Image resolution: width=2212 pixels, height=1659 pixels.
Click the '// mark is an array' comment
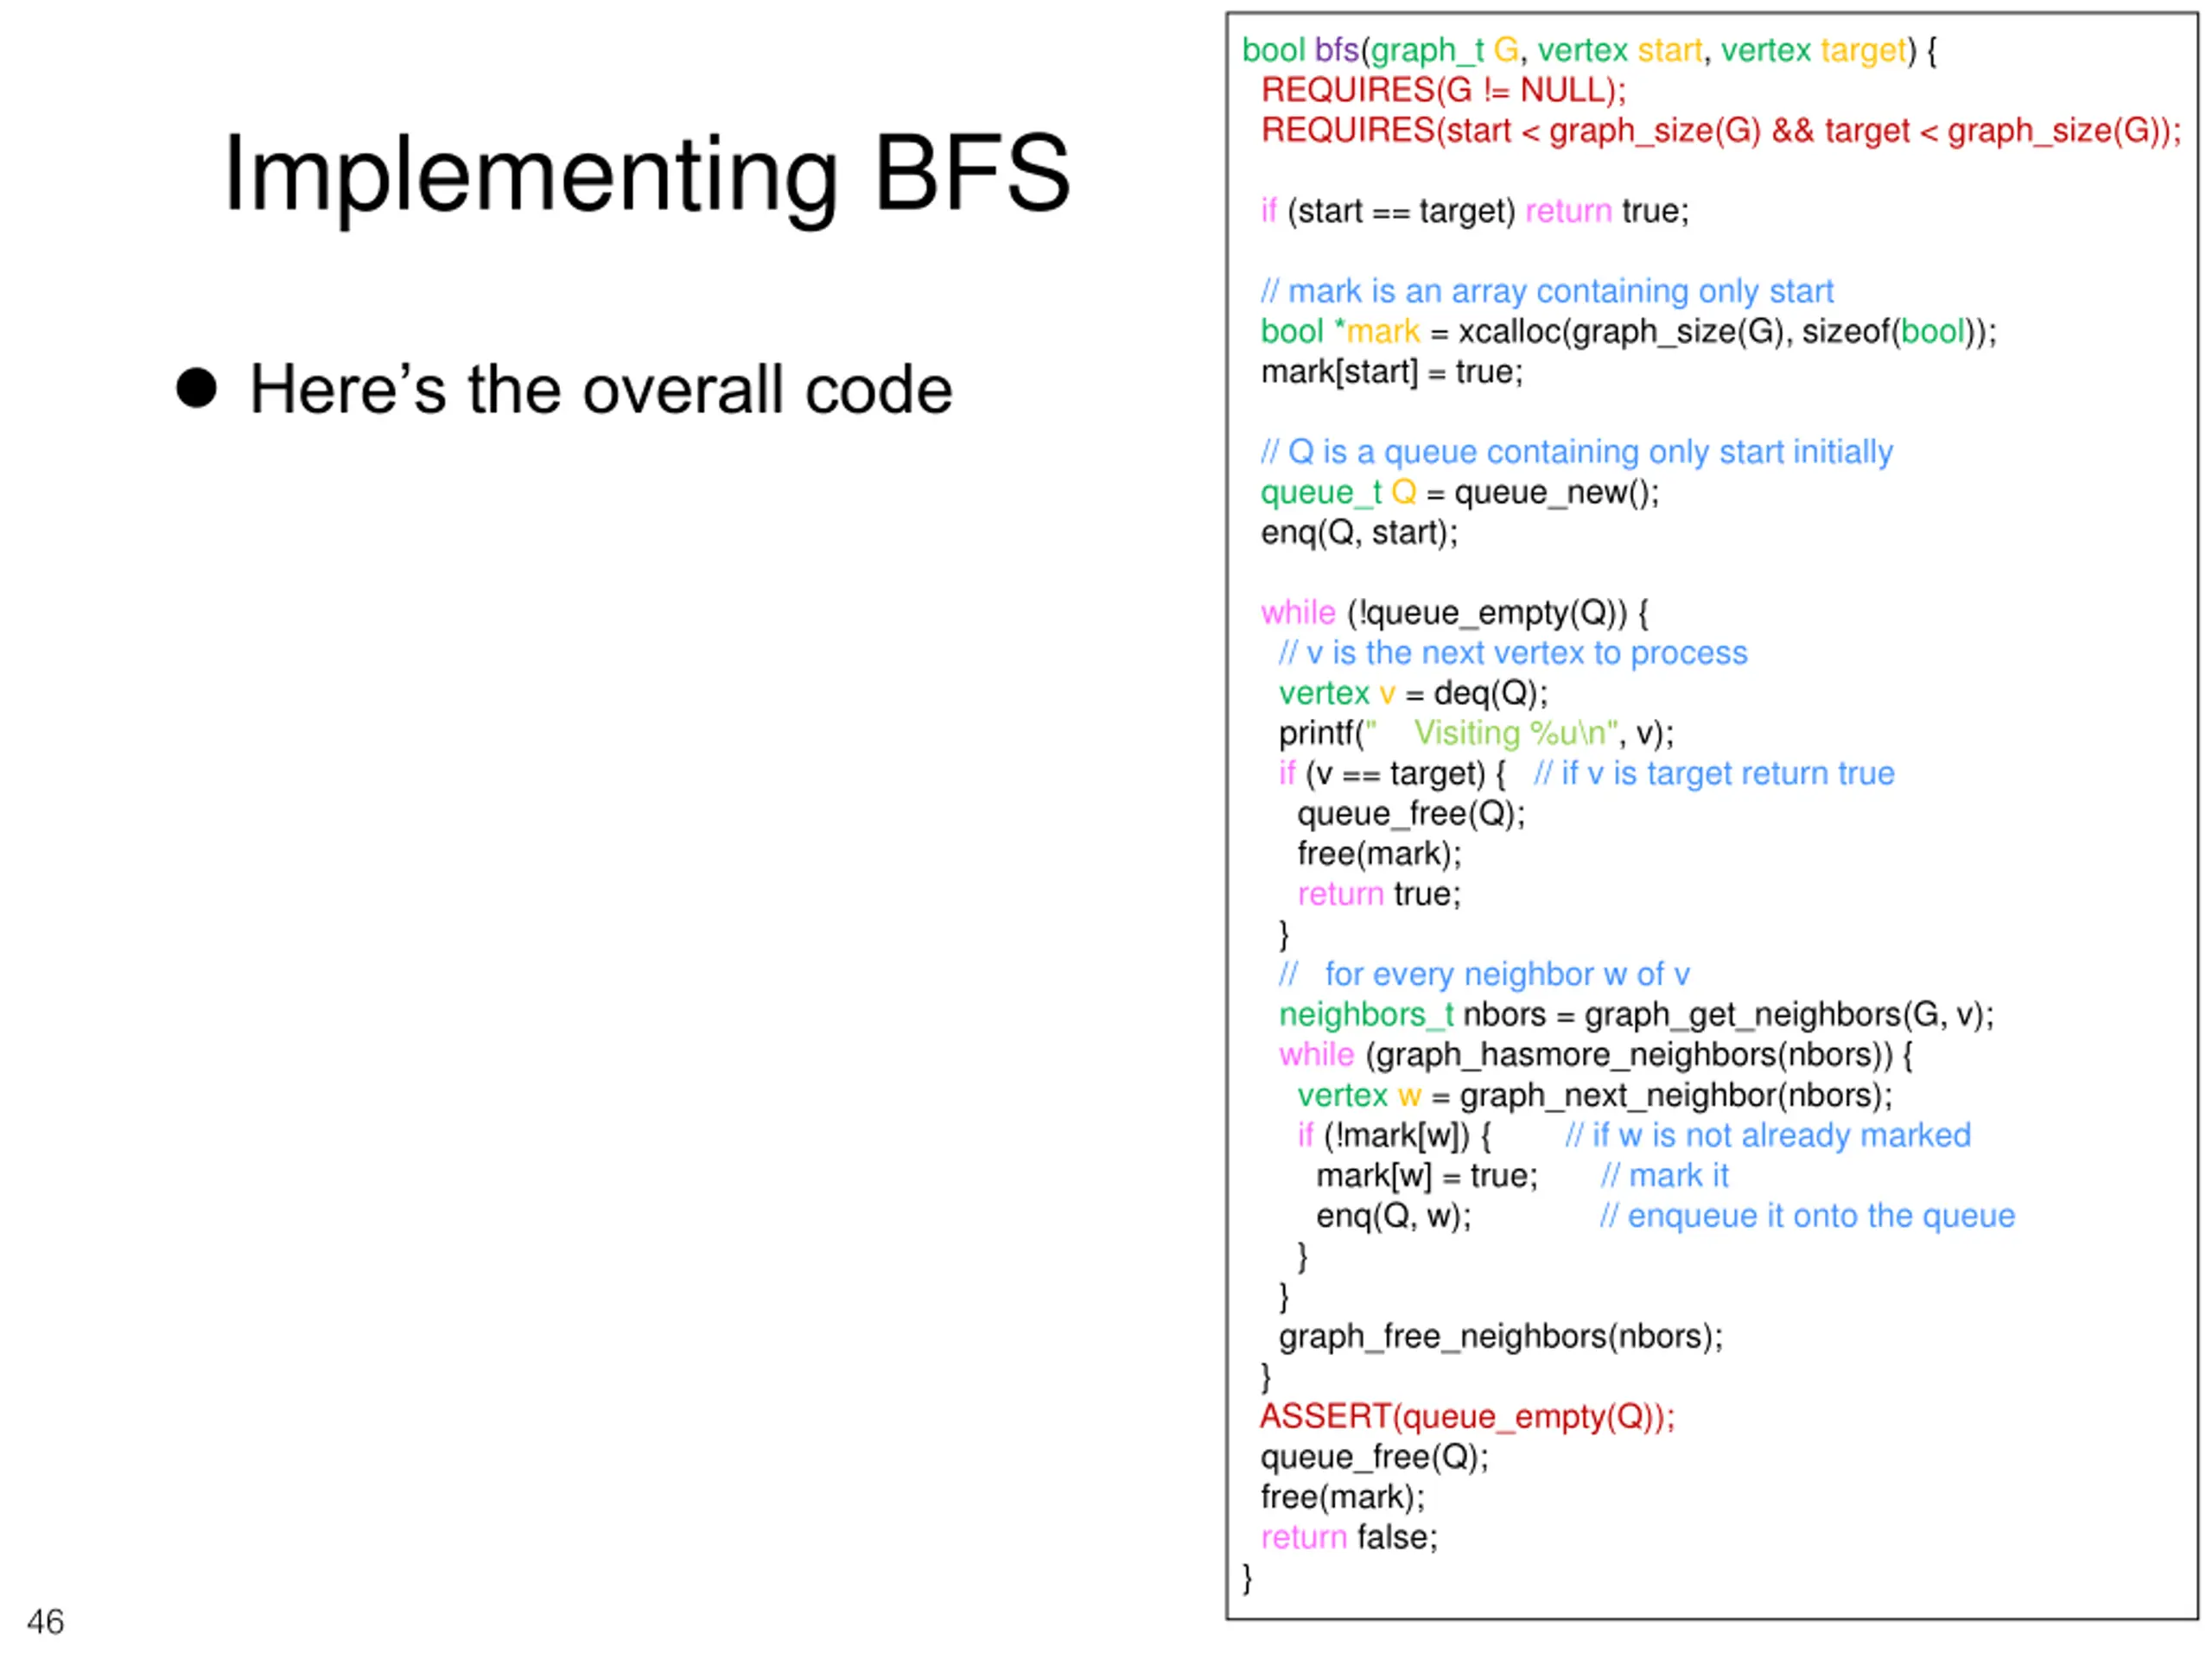pyautogui.click(x=1547, y=291)
